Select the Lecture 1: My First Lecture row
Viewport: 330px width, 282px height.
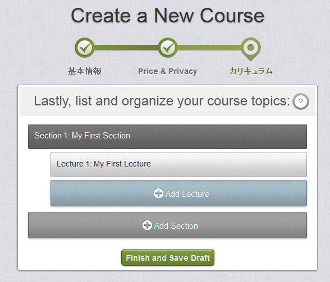point(178,164)
